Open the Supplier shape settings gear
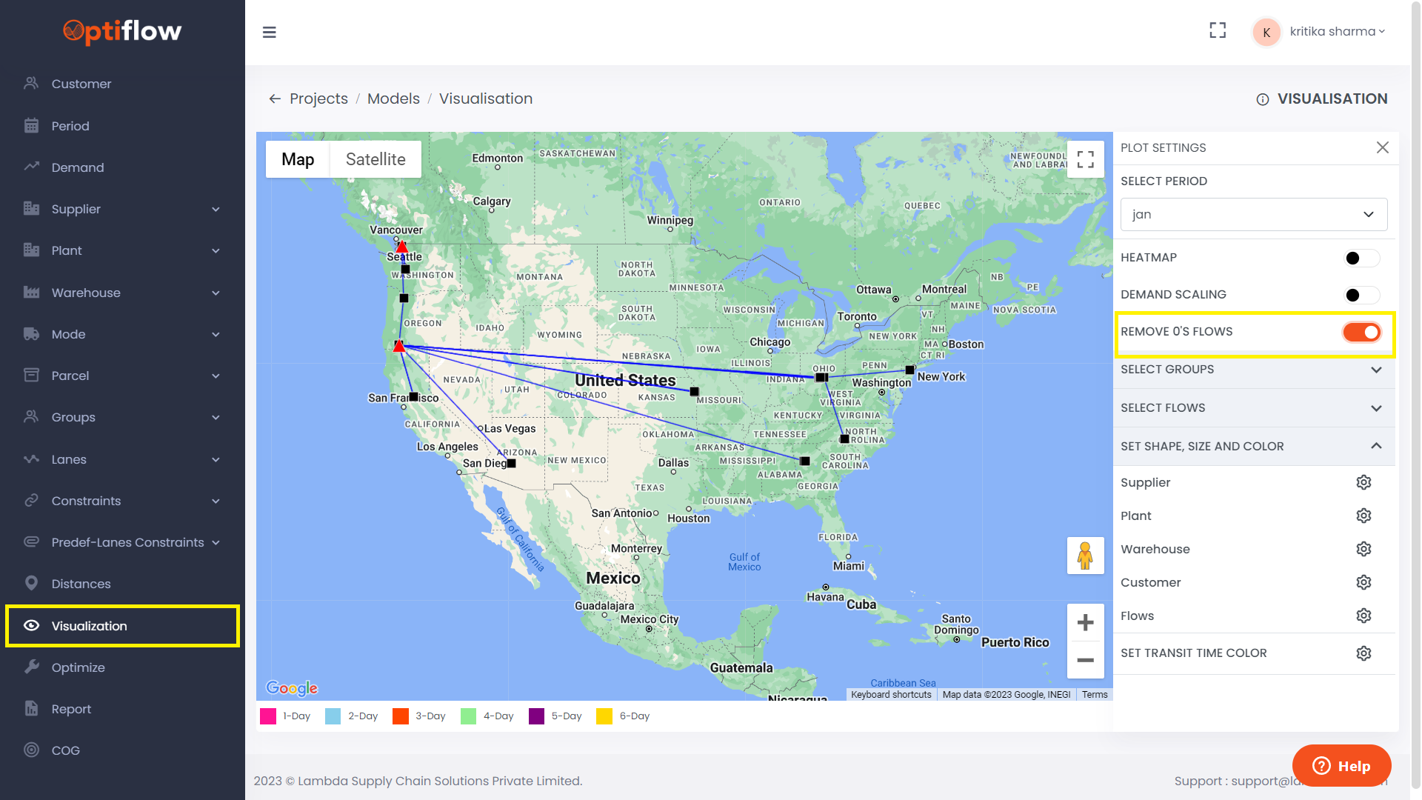The image size is (1422, 800). click(1363, 482)
